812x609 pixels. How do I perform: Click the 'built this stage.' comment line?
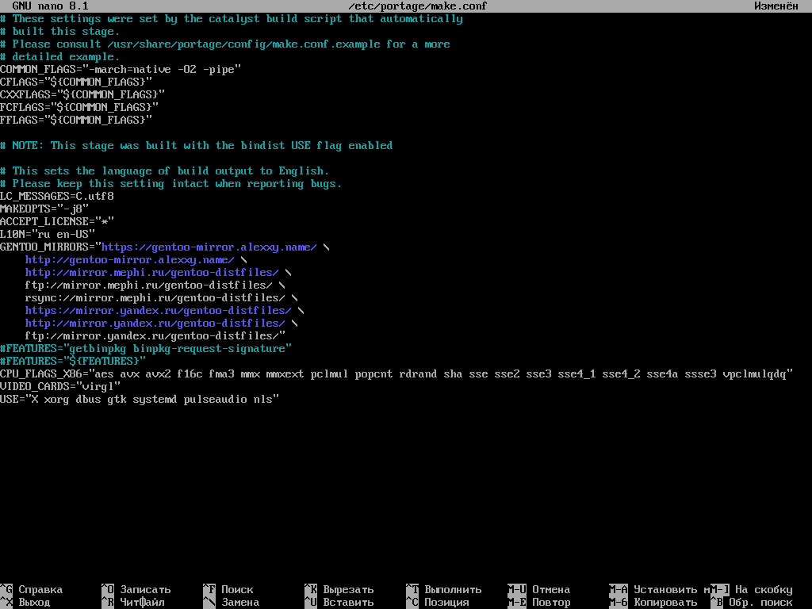[x=60, y=31]
